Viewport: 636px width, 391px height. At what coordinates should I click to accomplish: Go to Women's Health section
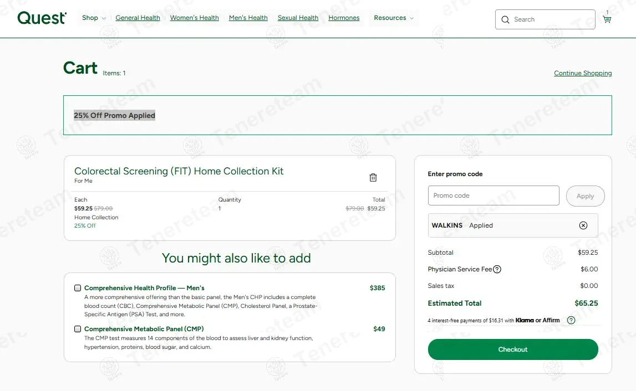194,18
